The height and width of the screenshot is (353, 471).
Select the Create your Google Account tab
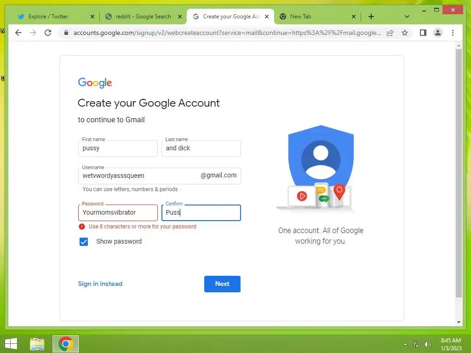(231, 17)
